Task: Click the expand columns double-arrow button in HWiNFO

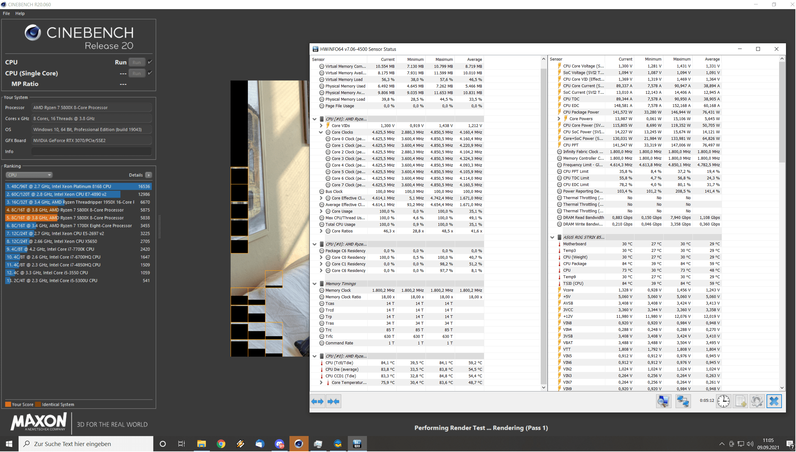Action: (x=317, y=401)
